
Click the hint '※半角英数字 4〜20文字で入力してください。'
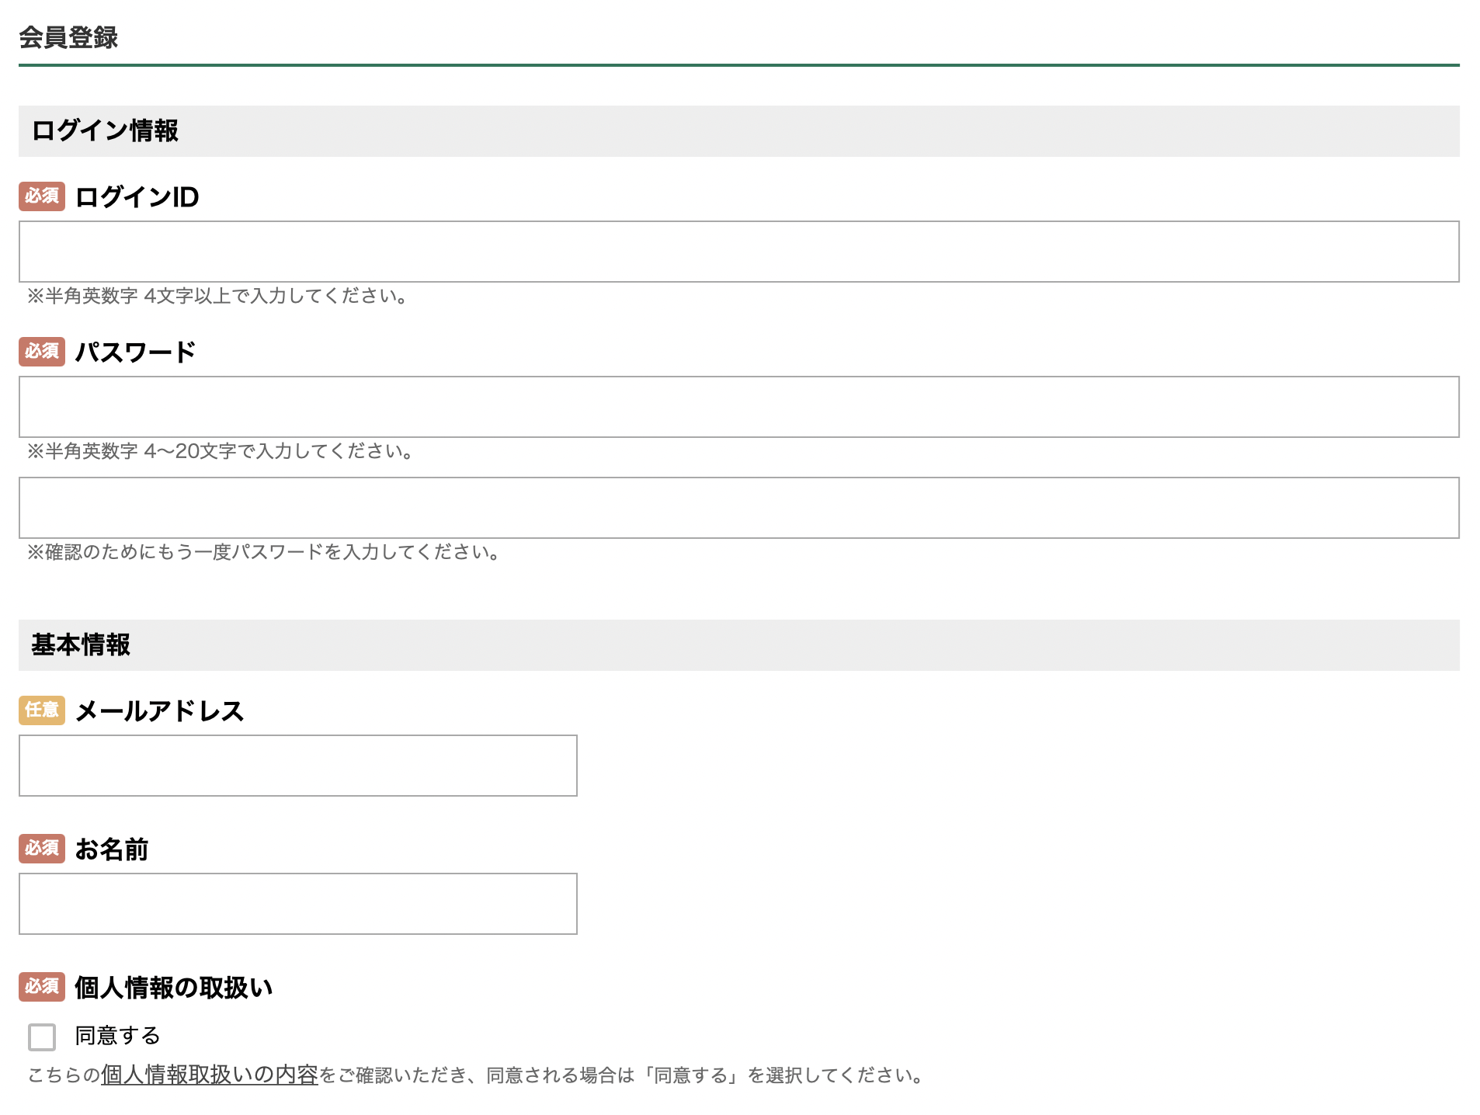click(x=221, y=451)
